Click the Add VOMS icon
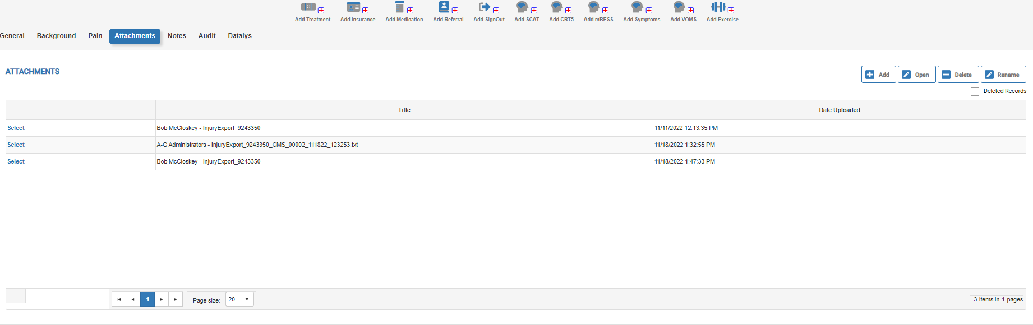This screenshot has height=325, width=1033. (683, 8)
